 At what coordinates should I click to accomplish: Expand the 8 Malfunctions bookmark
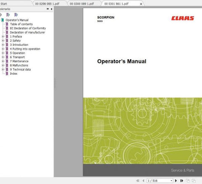point(3,66)
